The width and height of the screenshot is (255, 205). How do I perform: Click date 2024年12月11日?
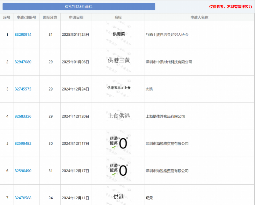coord(76,198)
